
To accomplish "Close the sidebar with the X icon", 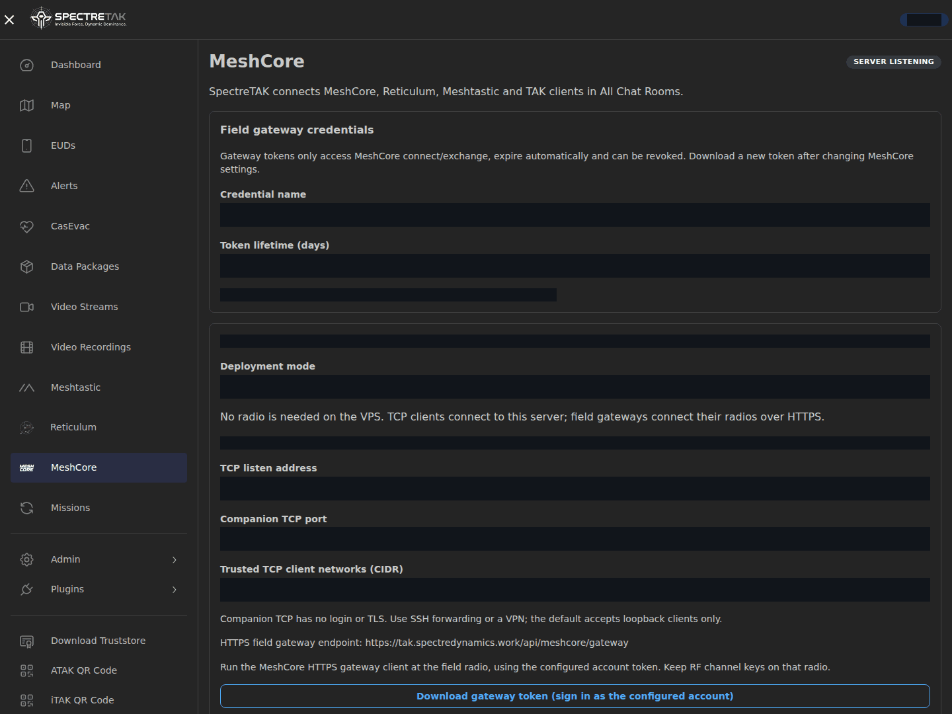I will click(x=9, y=20).
